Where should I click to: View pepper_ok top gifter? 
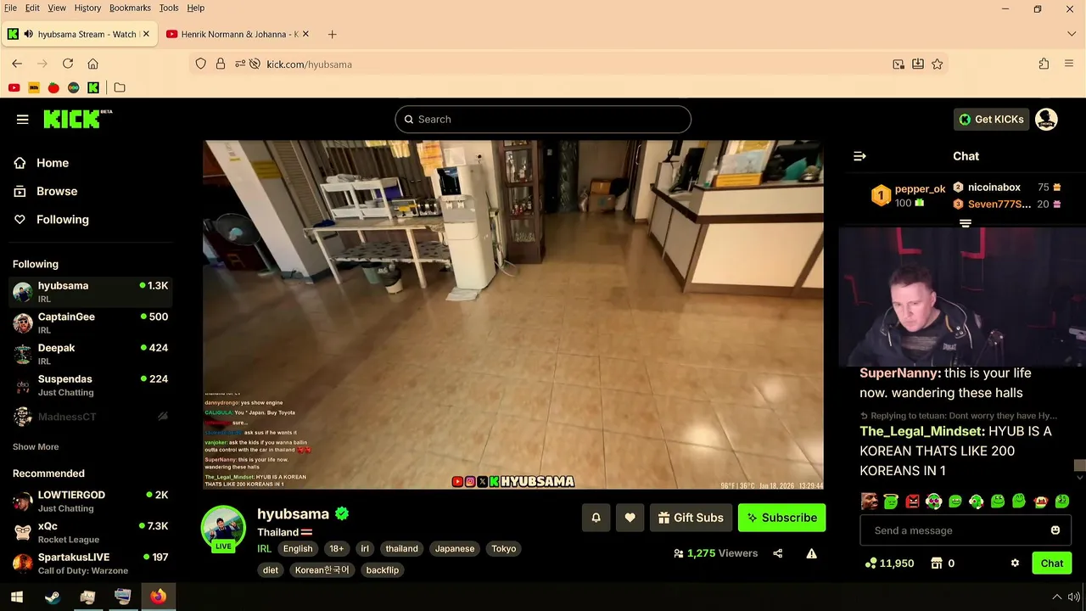pos(908,196)
